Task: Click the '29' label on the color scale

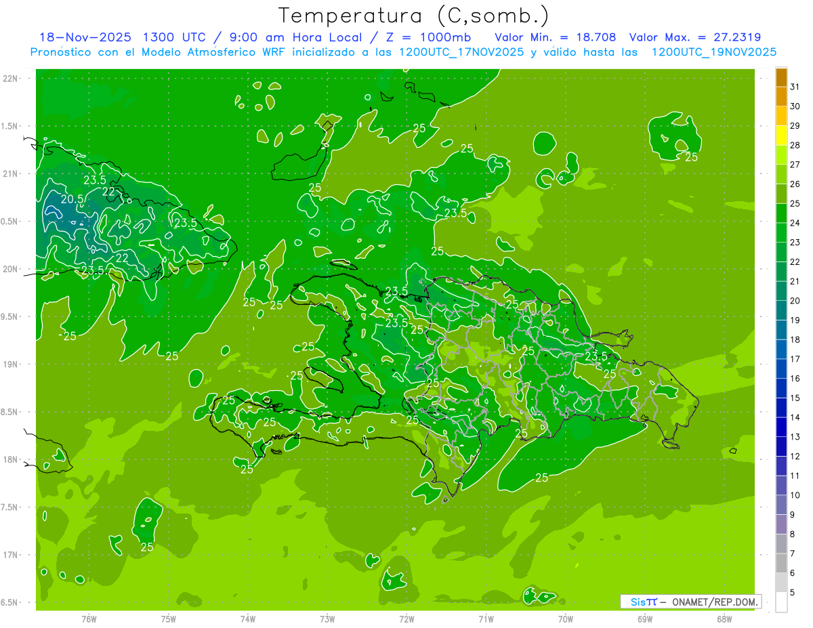Action: pyautogui.click(x=795, y=125)
